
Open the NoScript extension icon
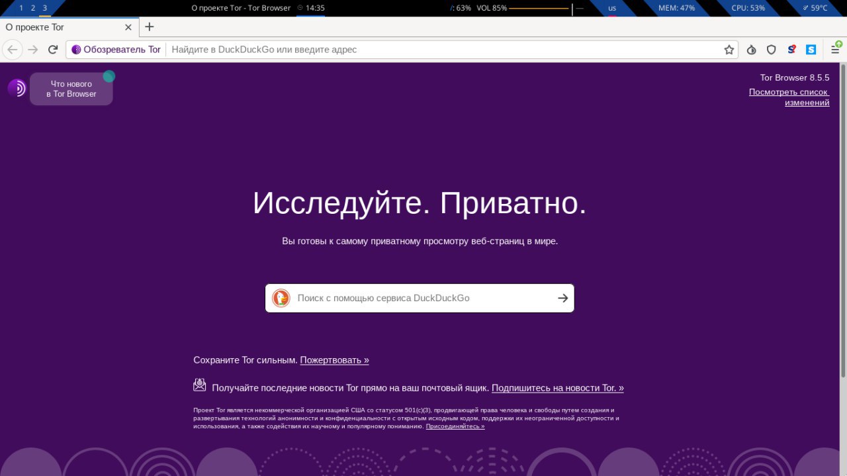pos(791,50)
